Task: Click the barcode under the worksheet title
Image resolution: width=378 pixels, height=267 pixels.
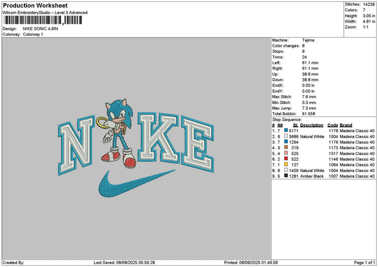Action: tap(43, 20)
